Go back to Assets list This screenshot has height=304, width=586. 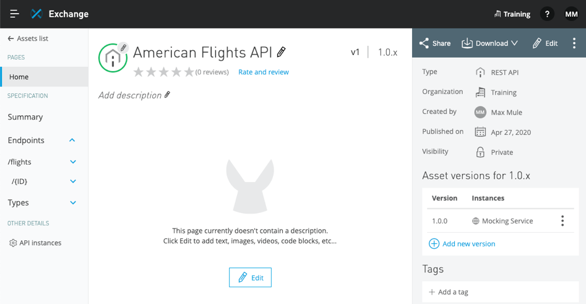[x=33, y=38]
